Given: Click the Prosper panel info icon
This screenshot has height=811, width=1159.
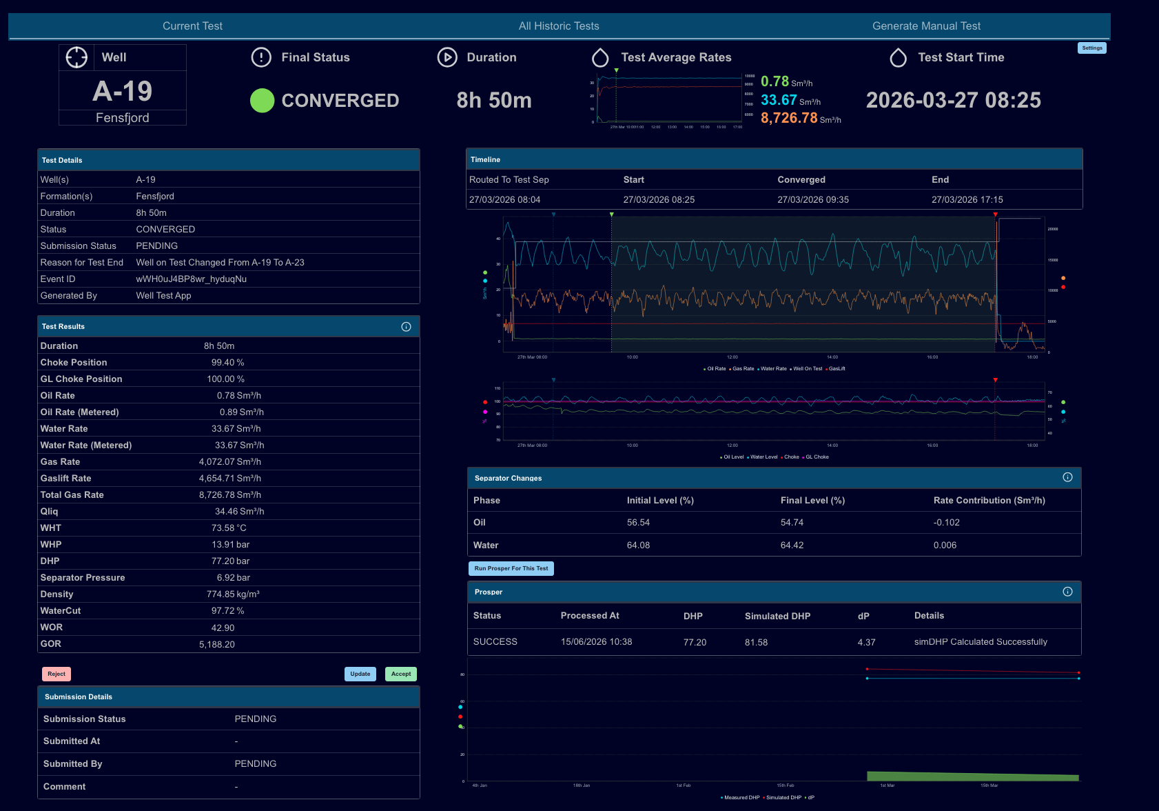Looking at the screenshot, I should tap(1067, 592).
